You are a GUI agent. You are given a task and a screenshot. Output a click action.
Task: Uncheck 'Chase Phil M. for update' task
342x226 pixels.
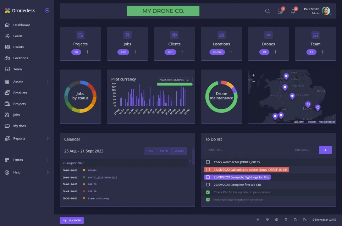coord(208,192)
